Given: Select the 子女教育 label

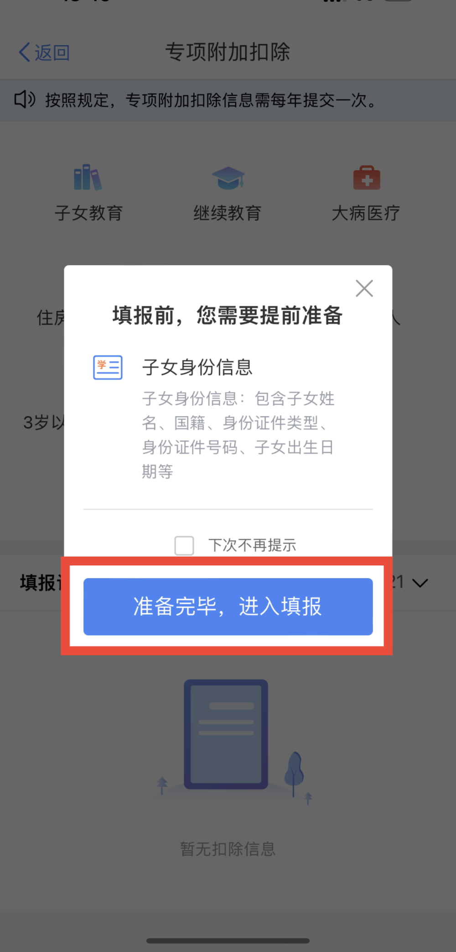Looking at the screenshot, I should [x=88, y=213].
